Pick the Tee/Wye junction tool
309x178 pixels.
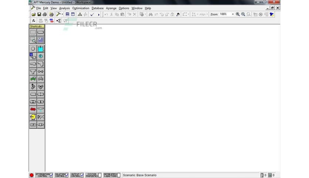tap(33, 71)
